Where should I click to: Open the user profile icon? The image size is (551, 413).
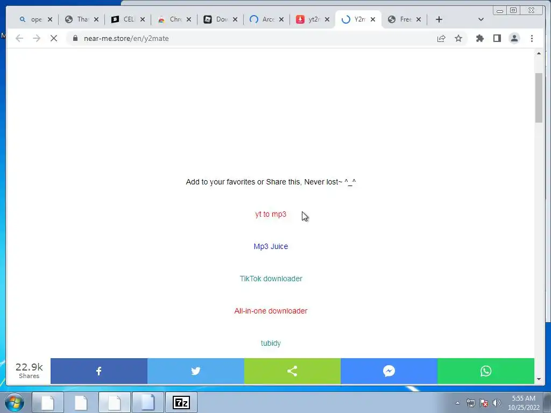click(514, 38)
